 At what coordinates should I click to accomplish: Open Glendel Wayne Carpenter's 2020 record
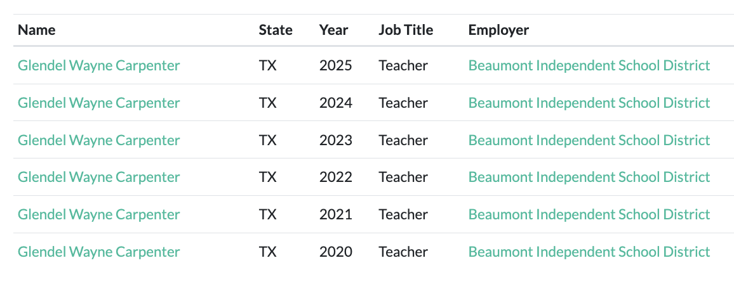99,252
